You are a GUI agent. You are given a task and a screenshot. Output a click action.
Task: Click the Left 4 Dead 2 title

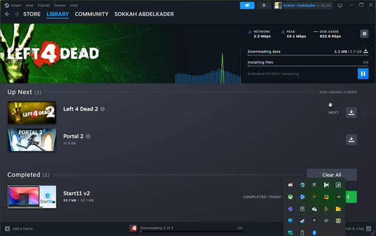pos(80,109)
